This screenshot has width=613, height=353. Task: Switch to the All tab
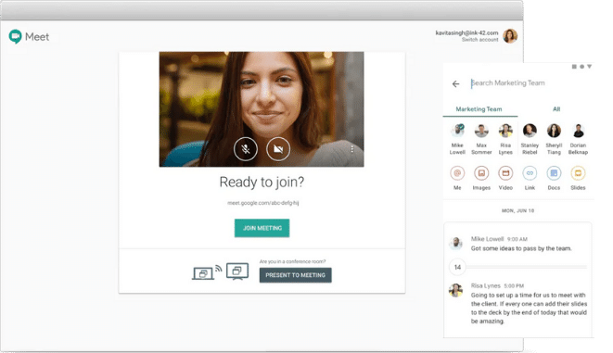[x=556, y=109]
